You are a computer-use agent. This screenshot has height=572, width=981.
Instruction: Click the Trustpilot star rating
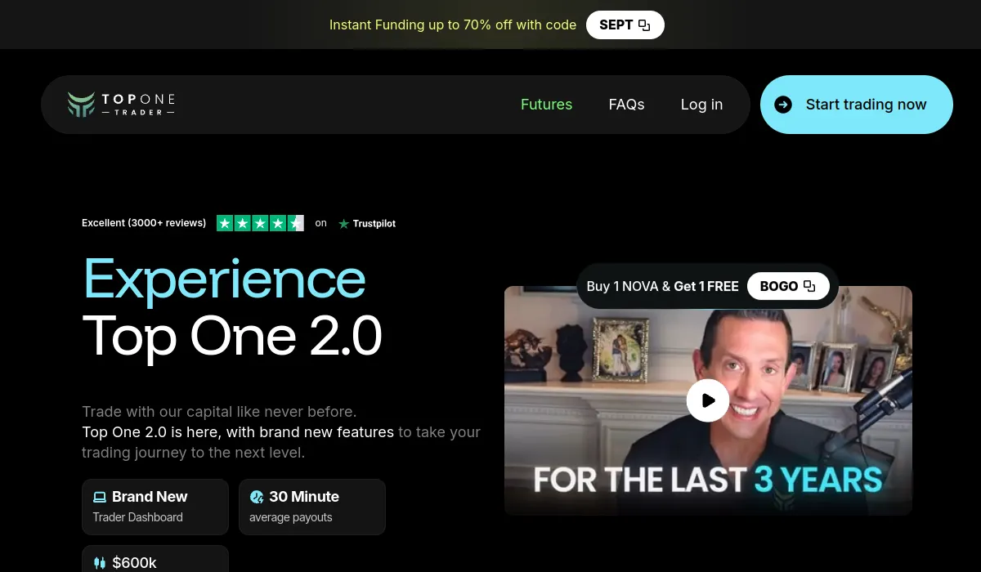(260, 223)
